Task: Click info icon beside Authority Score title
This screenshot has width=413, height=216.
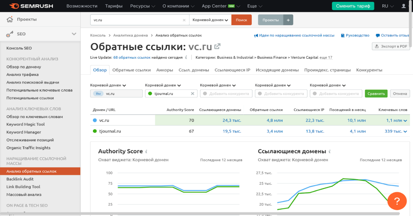Action: 146,151
